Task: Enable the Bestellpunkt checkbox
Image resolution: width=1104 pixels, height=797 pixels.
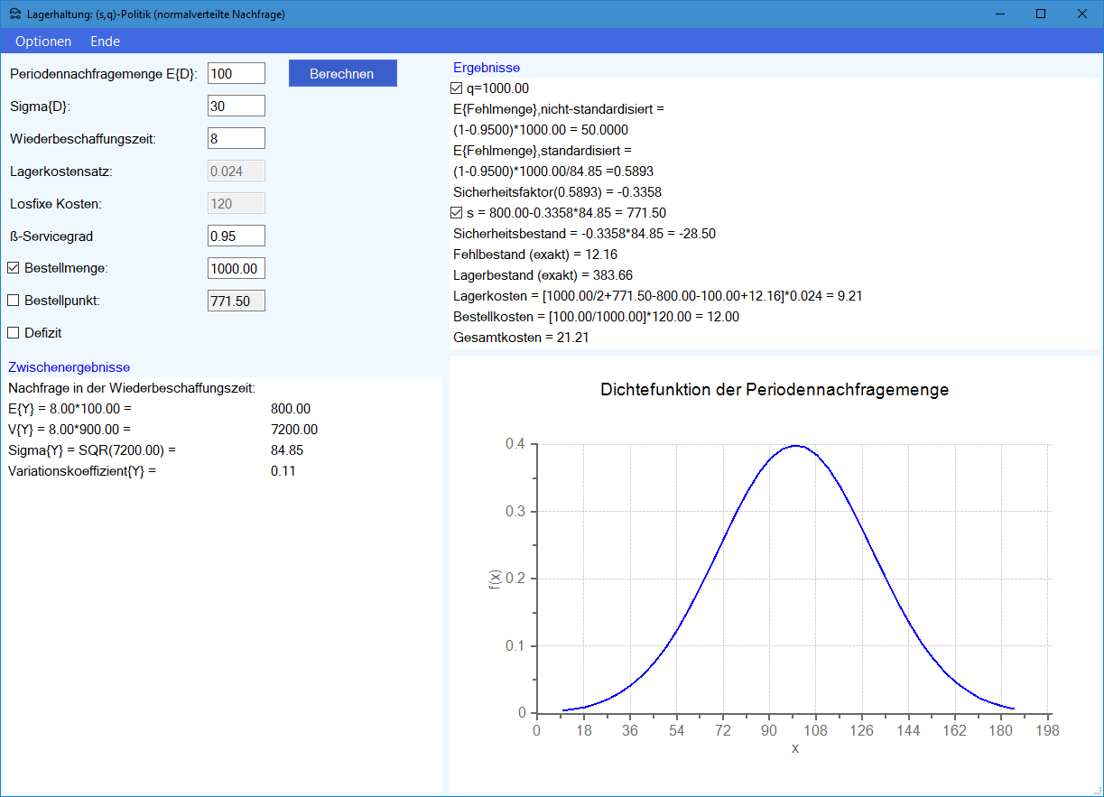Action: coord(14,301)
